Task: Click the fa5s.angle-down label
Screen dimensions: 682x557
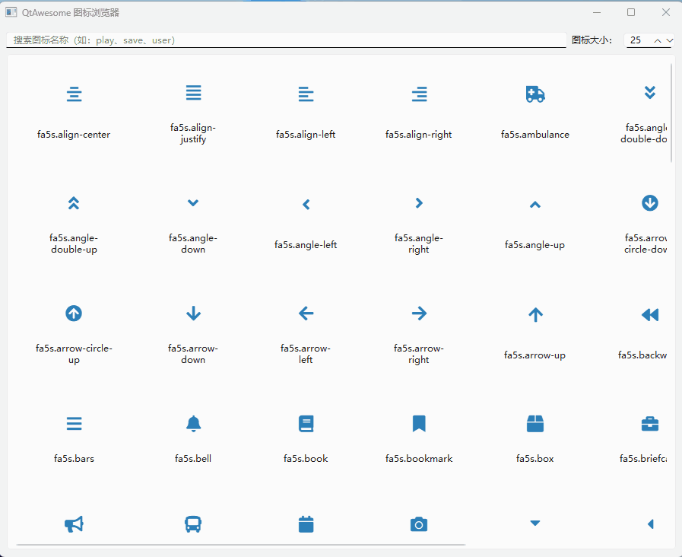Action: pyautogui.click(x=193, y=243)
